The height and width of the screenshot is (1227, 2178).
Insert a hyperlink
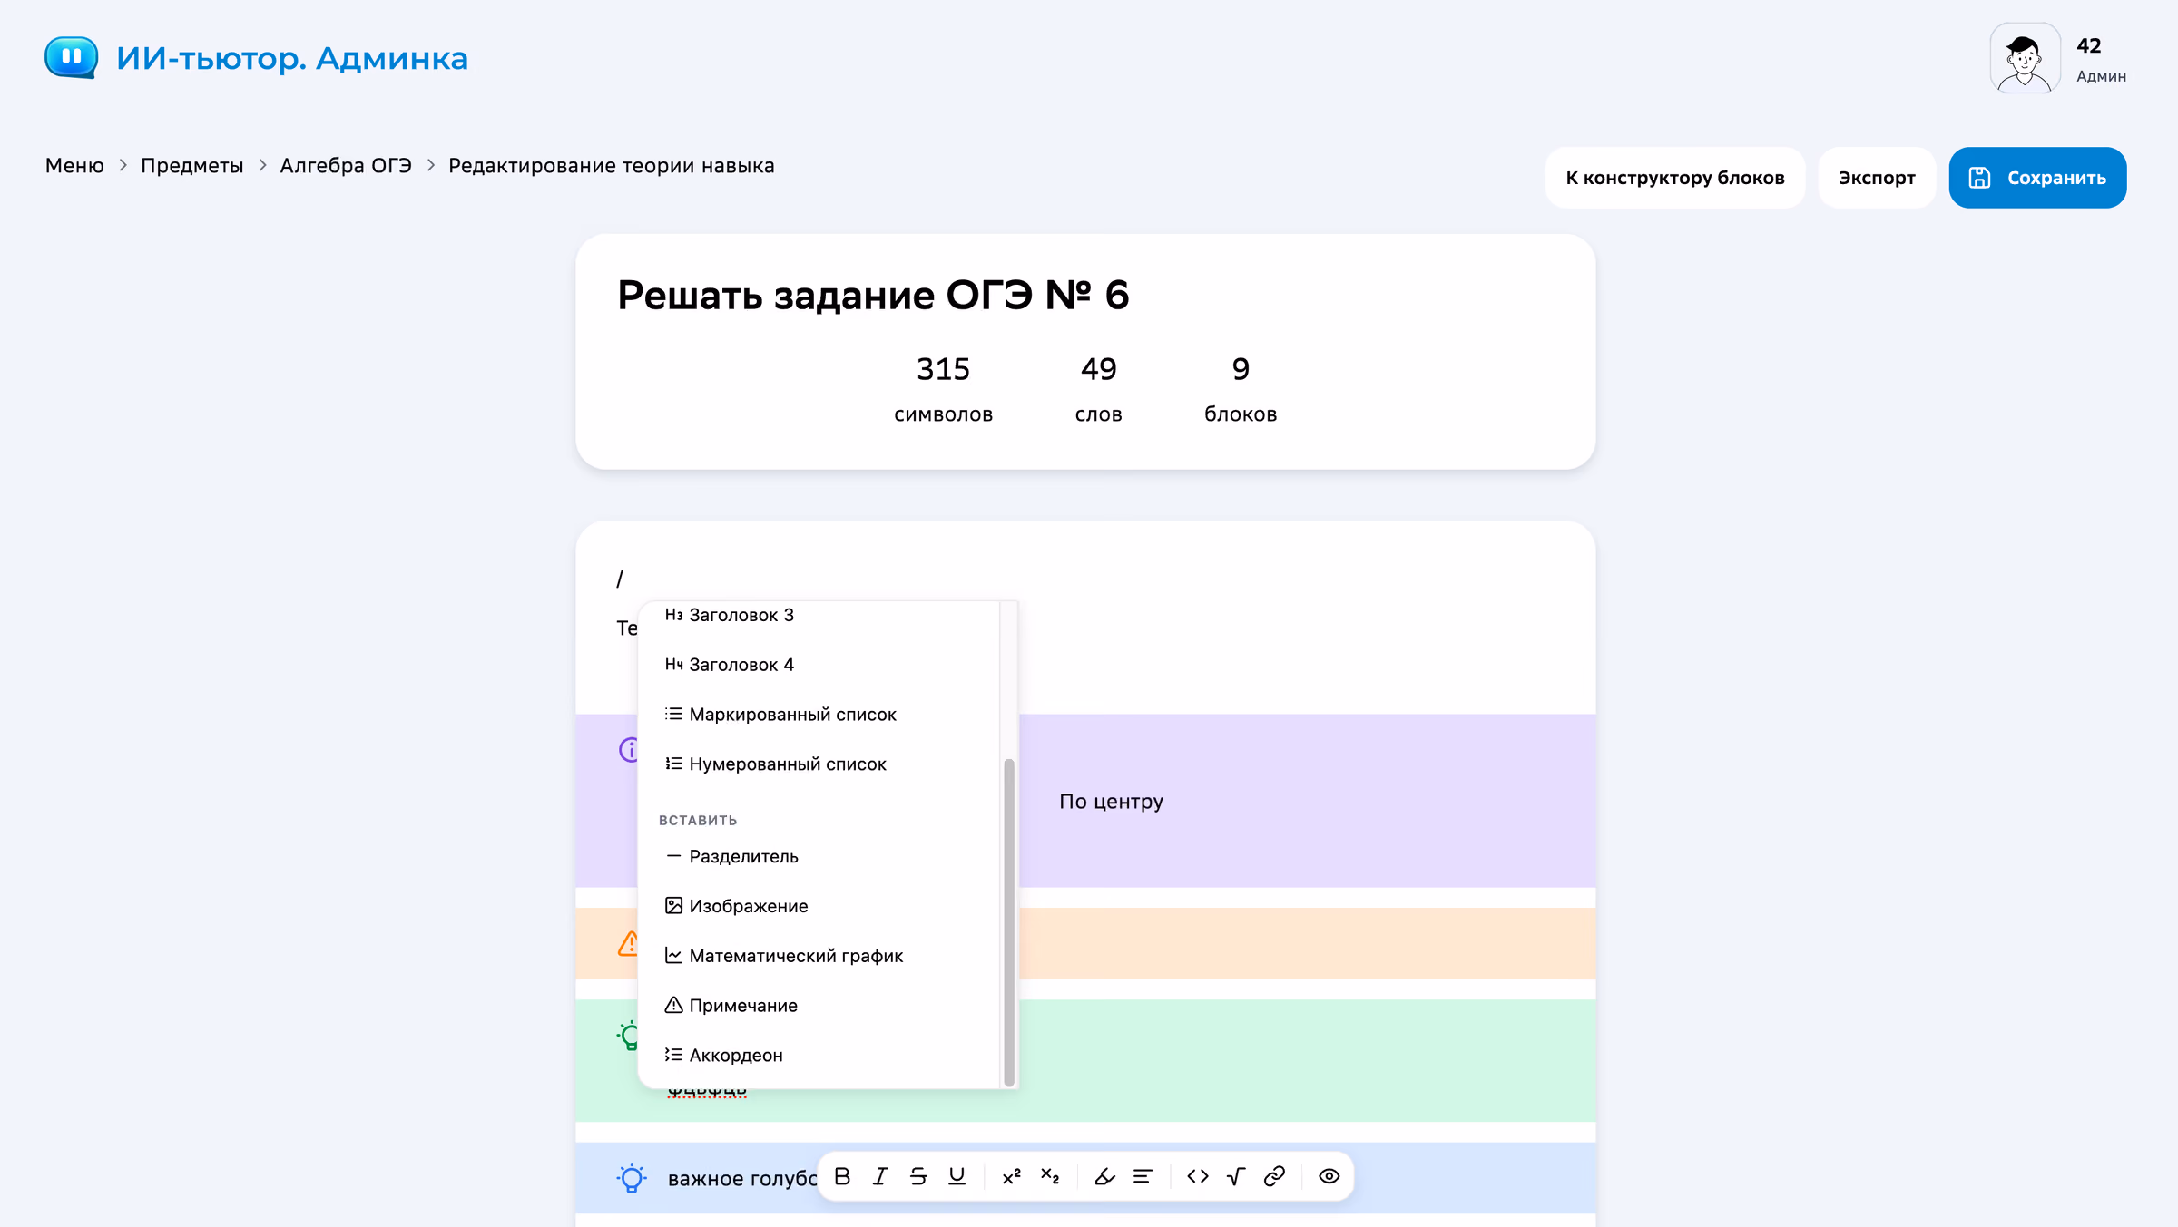click(1274, 1176)
